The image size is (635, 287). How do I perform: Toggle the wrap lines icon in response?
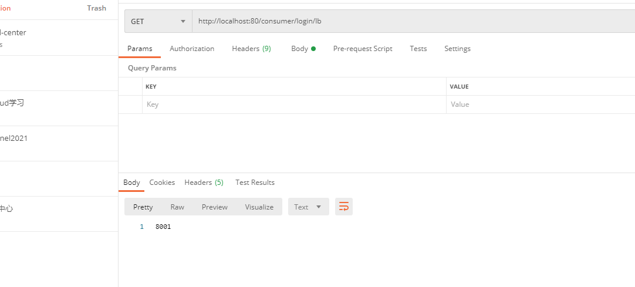pos(344,207)
